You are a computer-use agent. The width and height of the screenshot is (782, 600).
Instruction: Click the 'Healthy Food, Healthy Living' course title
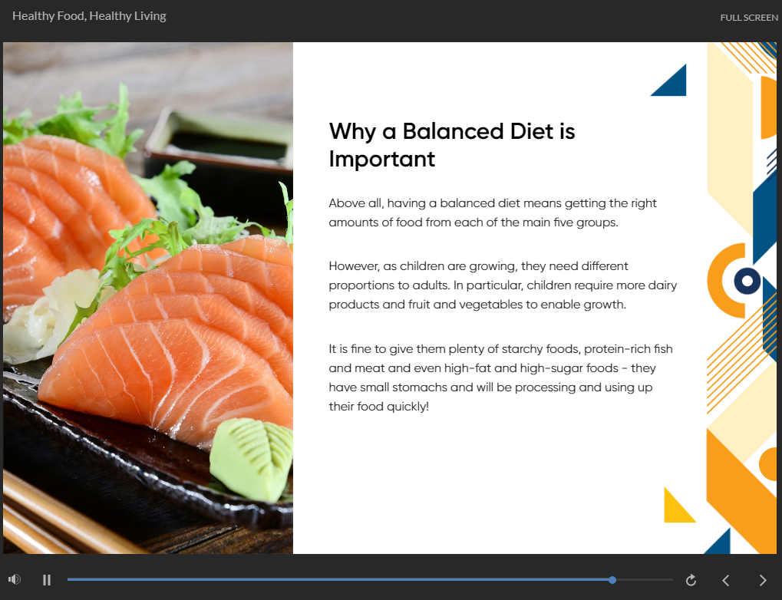[89, 16]
